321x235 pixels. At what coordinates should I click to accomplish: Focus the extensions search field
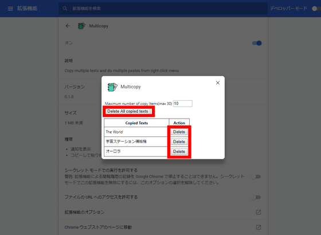point(163,9)
